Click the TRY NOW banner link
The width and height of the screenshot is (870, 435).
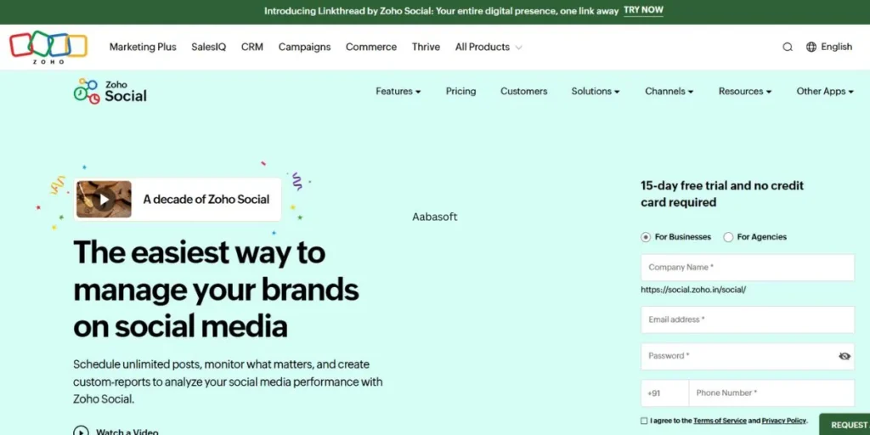(643, 10)
